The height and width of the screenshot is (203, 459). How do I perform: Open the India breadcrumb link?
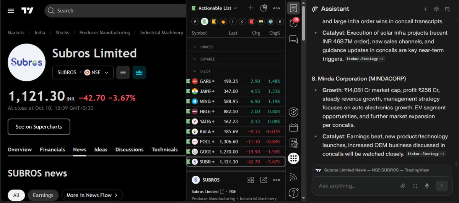point(40,33)
